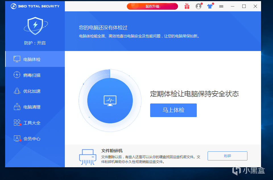The width and height of the screenshot is (273, 180).
Task: Open the gift box icon
Action: pos(187,6)
